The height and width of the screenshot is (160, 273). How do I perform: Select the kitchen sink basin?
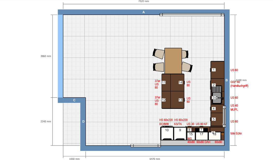click(x=217, y=95)
